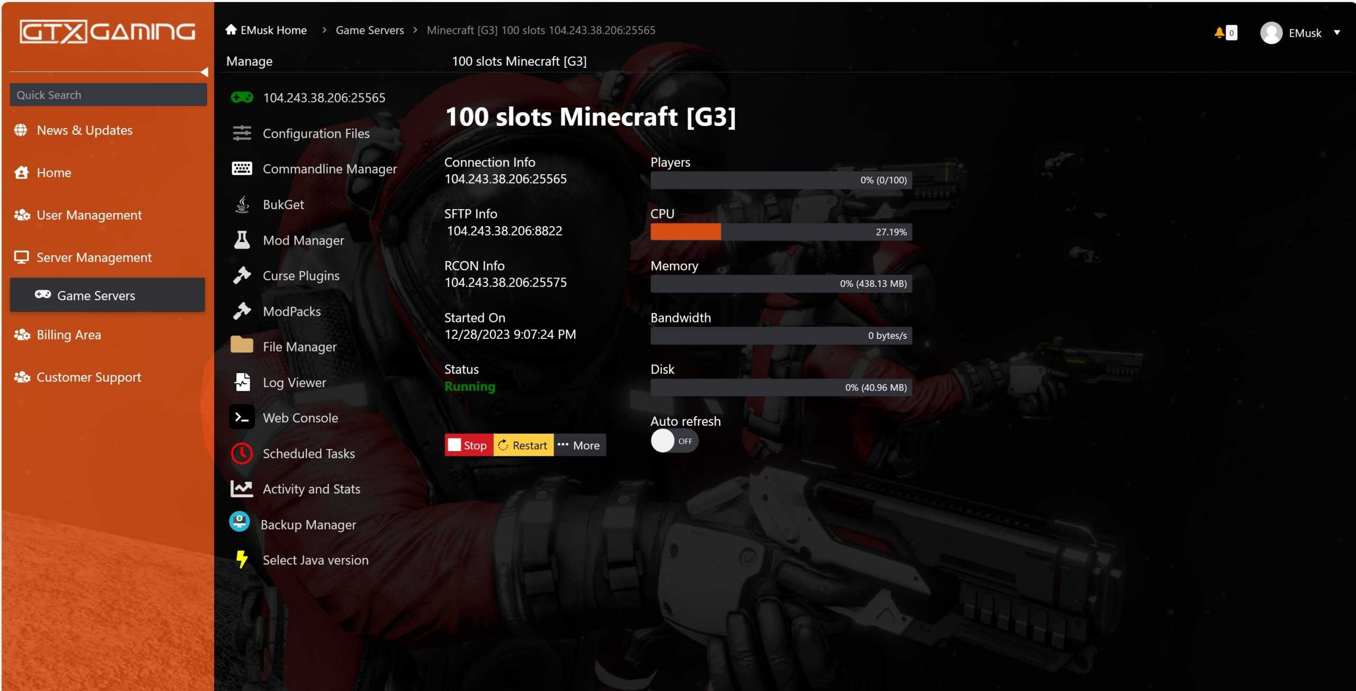Viewport: 1356px width, 691px height.
Task: Enable Auto refresh
Action: [674, 441]
